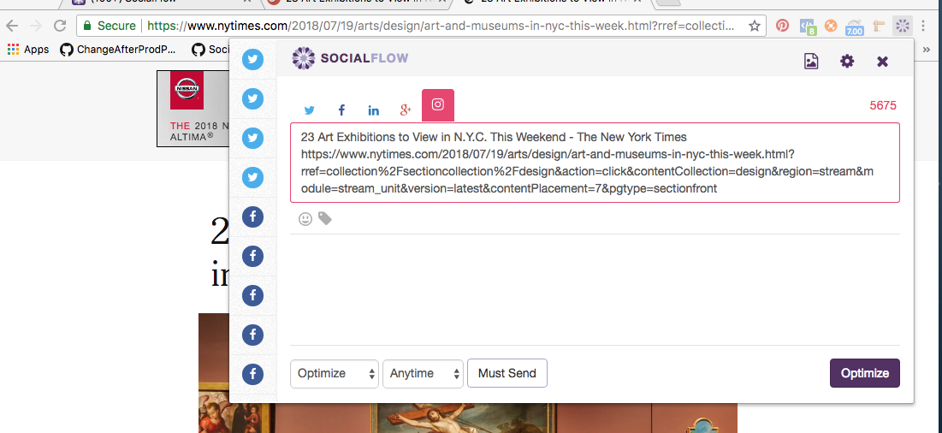942x433 pixels.
Task: Open the ChangeAfterProdP... GitHub bookmark
Action: pos(118,50)
